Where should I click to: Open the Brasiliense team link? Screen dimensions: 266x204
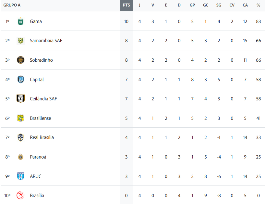click(x=40, y=118)
